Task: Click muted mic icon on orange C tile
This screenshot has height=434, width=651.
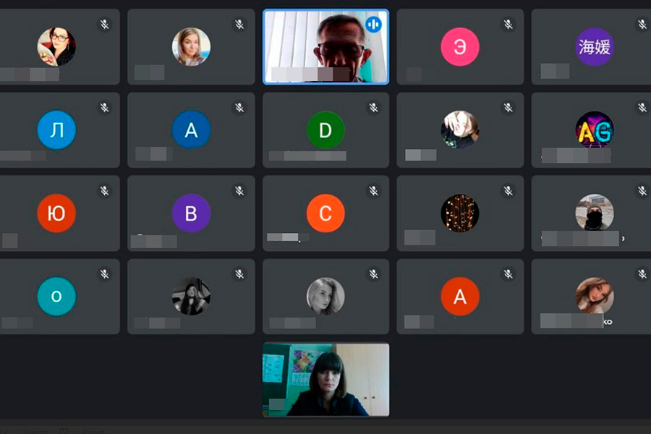Action: (x=374, y=191)
